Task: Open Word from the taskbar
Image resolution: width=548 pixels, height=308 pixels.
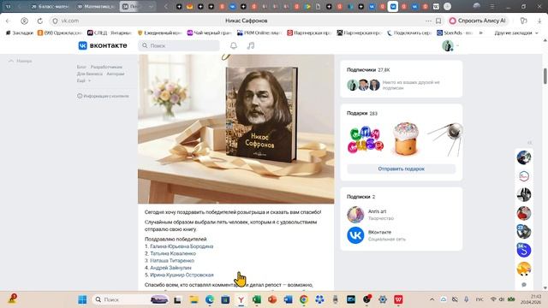Action: [288, 299]
